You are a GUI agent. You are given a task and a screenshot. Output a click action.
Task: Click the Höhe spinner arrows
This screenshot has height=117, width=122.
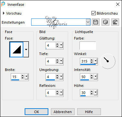(92, 93)
